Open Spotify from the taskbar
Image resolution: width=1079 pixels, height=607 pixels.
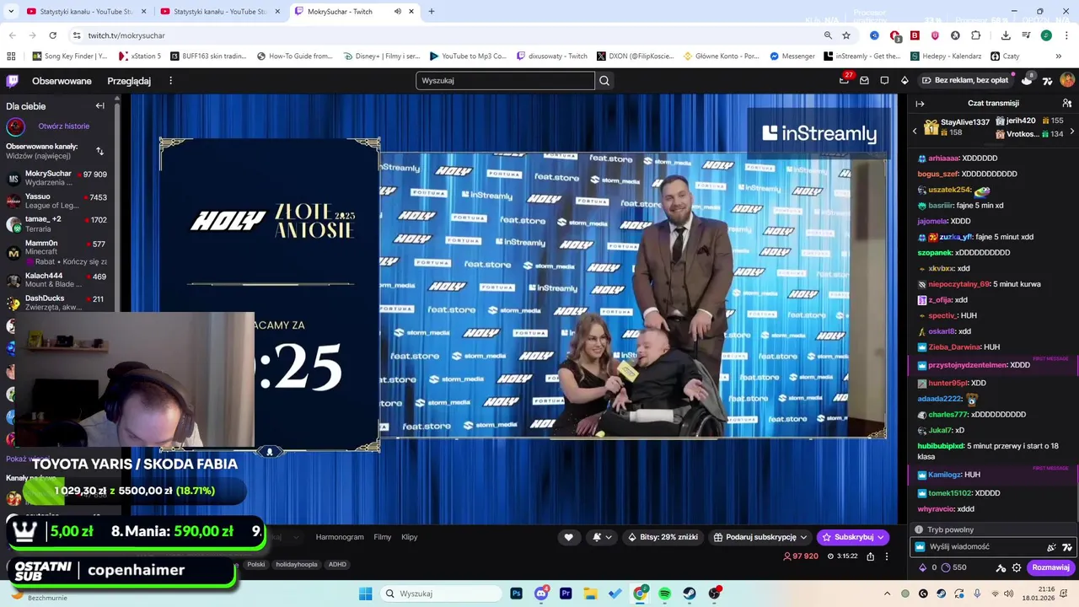664,594
